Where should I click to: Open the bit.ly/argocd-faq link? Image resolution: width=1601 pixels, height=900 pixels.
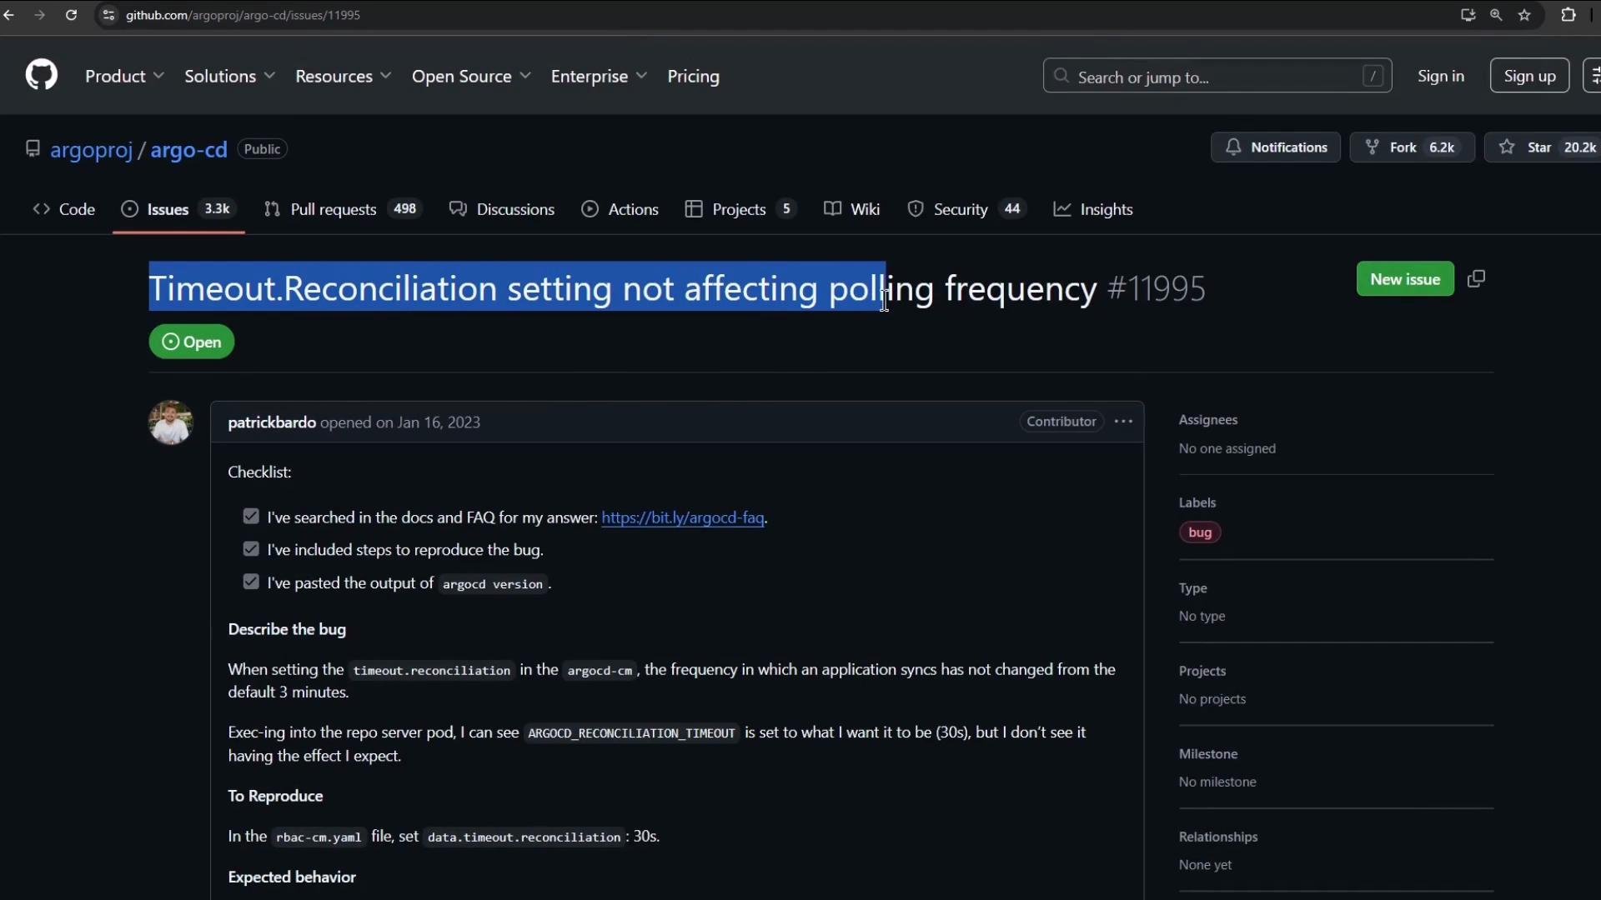(x=683, y=517)
